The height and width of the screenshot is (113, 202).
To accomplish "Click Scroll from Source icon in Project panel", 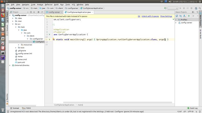I will coord(31,12).
